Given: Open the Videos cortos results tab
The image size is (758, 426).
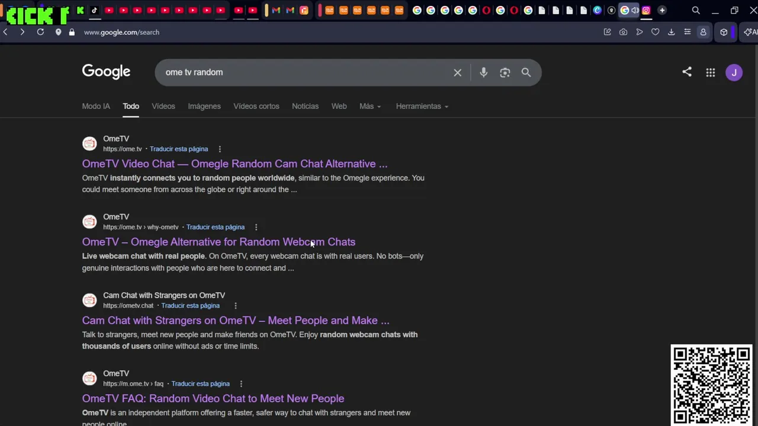Looking at the screenshot, I should click(256, 106).
